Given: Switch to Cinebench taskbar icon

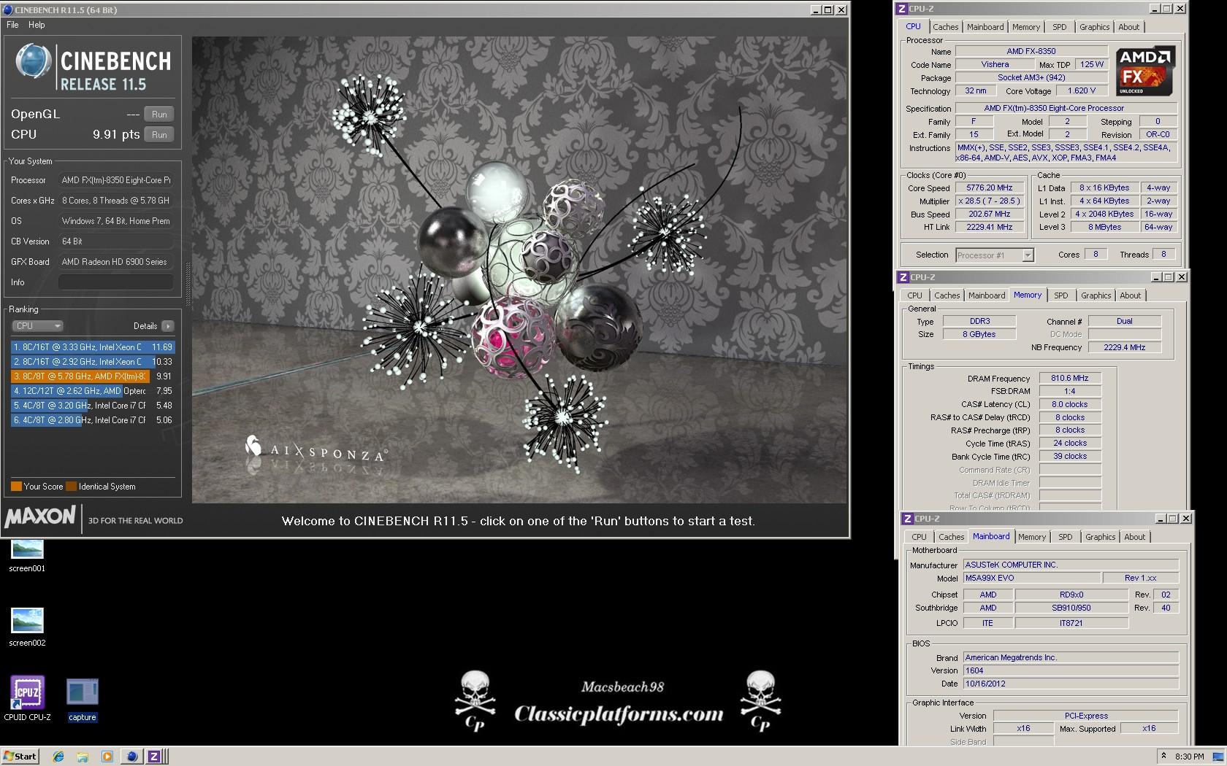Looking at the screenshot, I should click(x=131, y=757).
